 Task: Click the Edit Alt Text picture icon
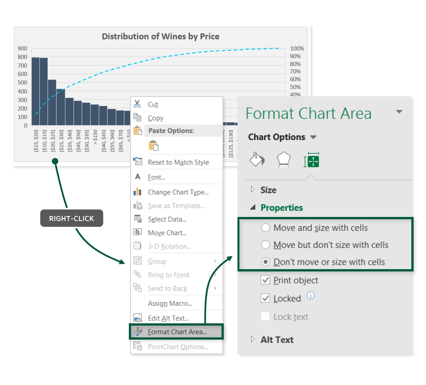(x=138, y=317)
